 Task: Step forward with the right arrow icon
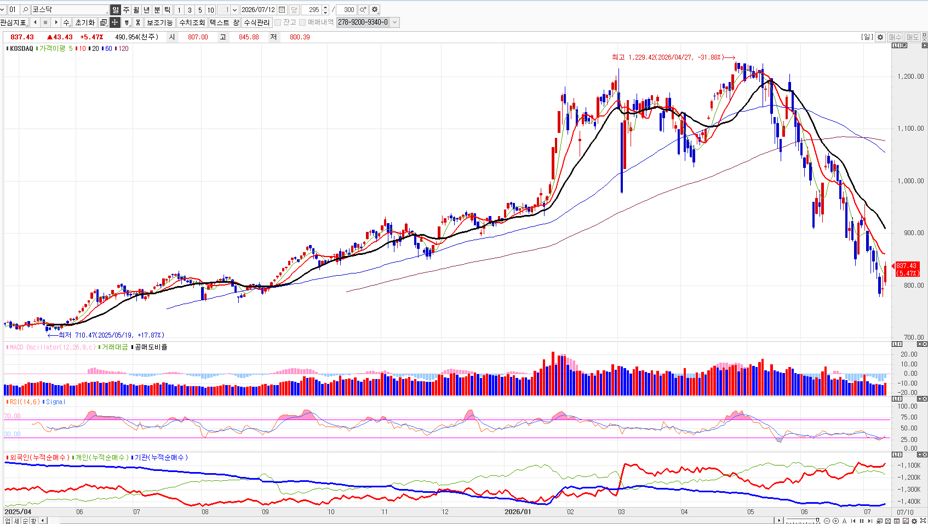pos(56,22)
